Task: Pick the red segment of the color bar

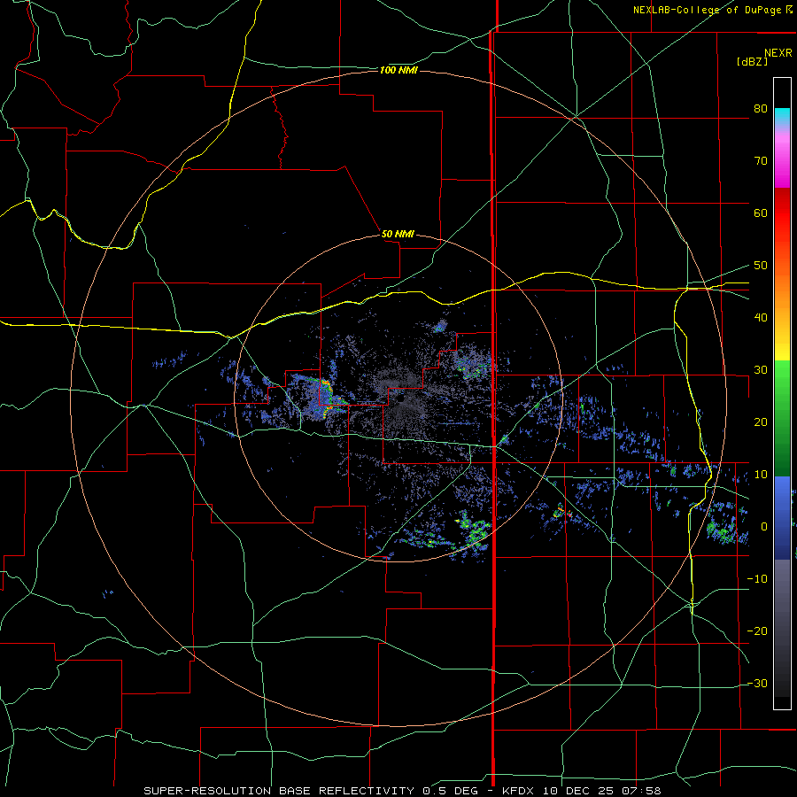Action: (782, 213)
